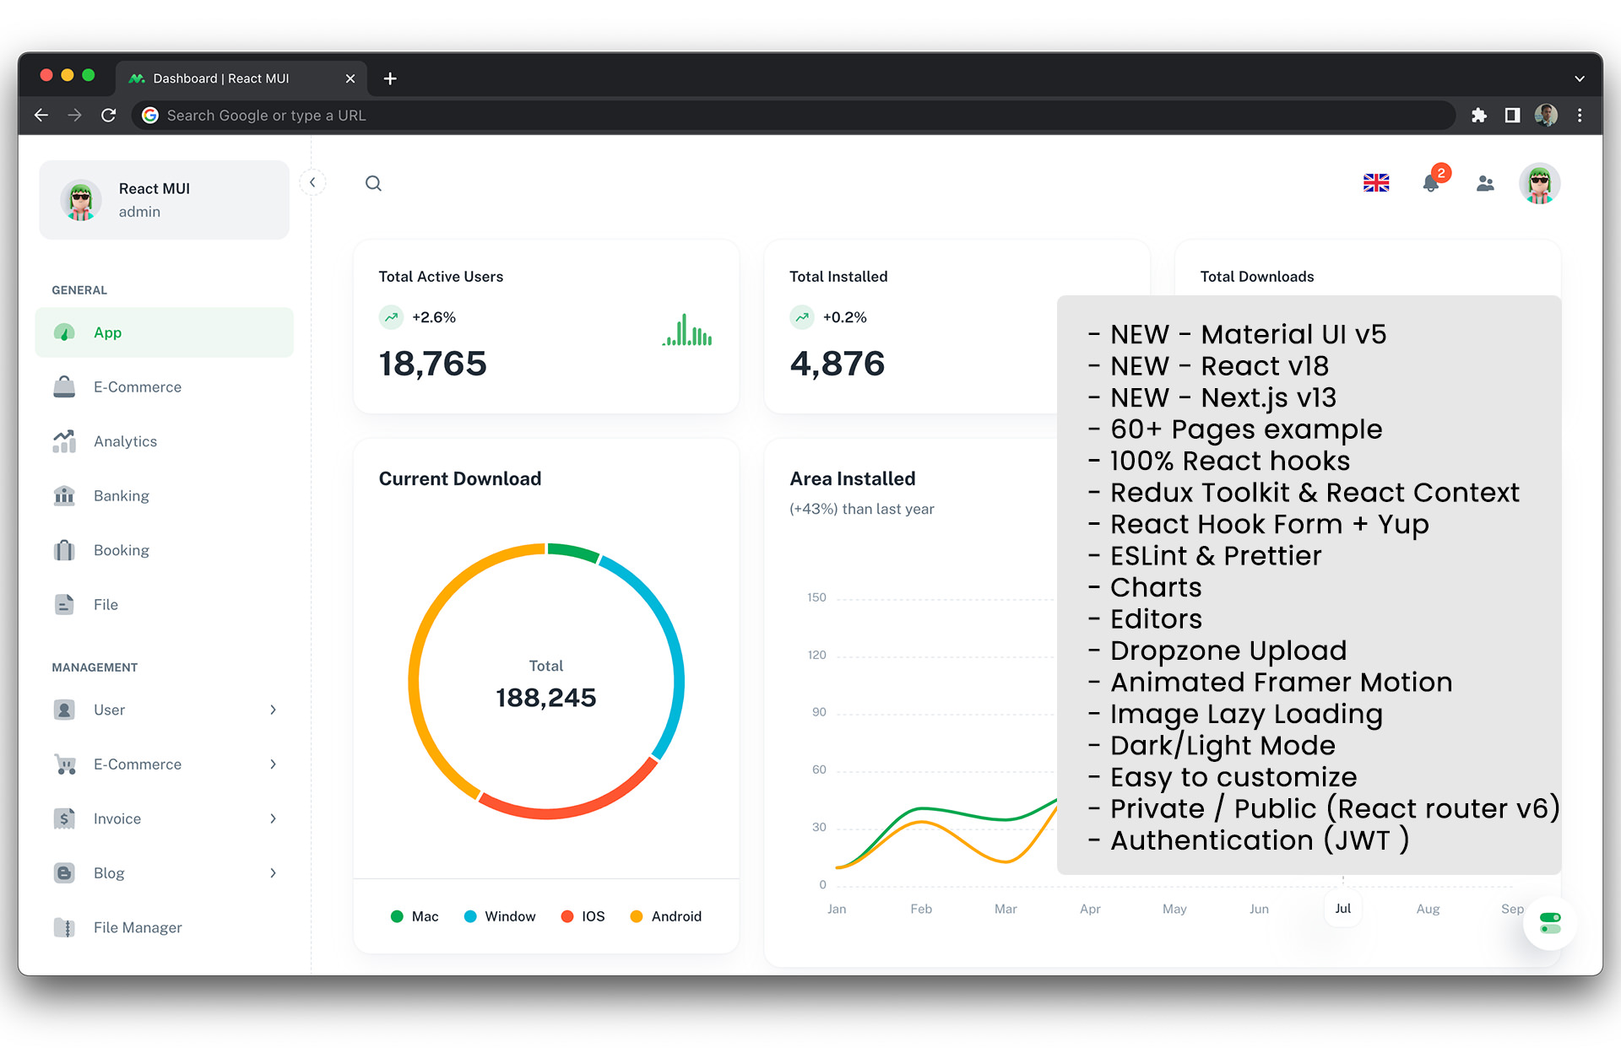1621x1053 pixels.
Task: Click the User management icon
Action: [x=64, y=710]
